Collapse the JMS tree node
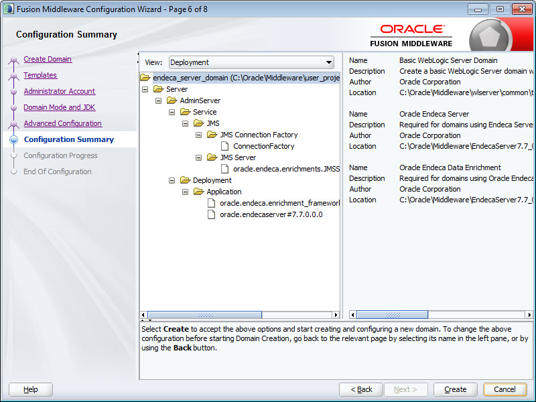The height and width of the screenshot is (402, 536). click(x=185, y=123)
